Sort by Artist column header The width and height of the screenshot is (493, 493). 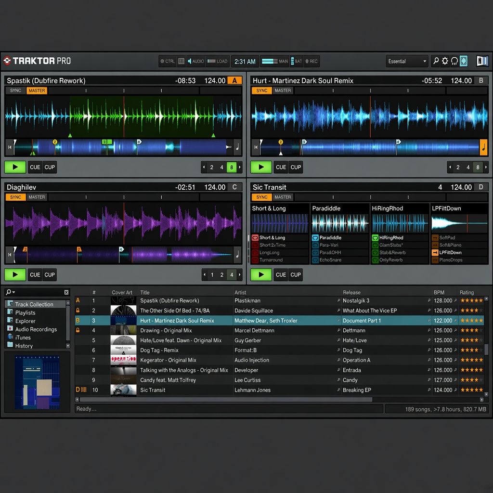[x=240, y=292]
